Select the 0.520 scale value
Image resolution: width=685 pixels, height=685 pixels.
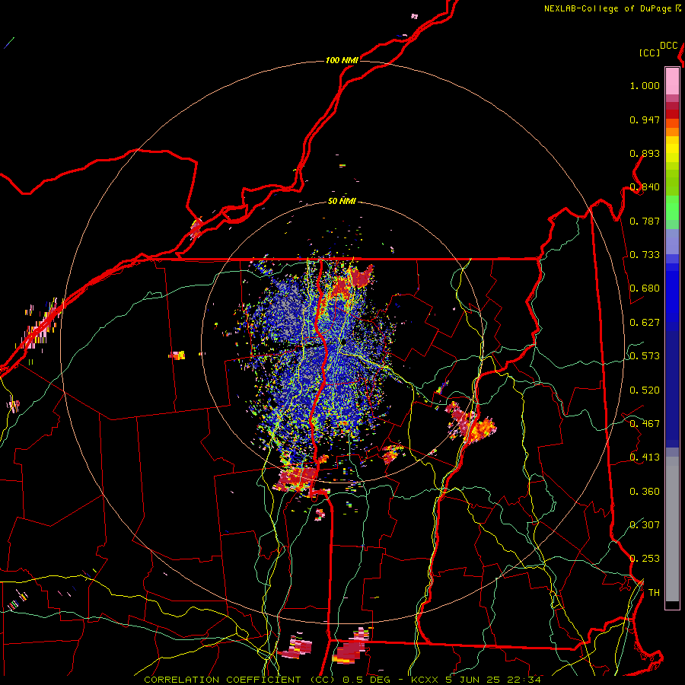click(x=645, y=390)
